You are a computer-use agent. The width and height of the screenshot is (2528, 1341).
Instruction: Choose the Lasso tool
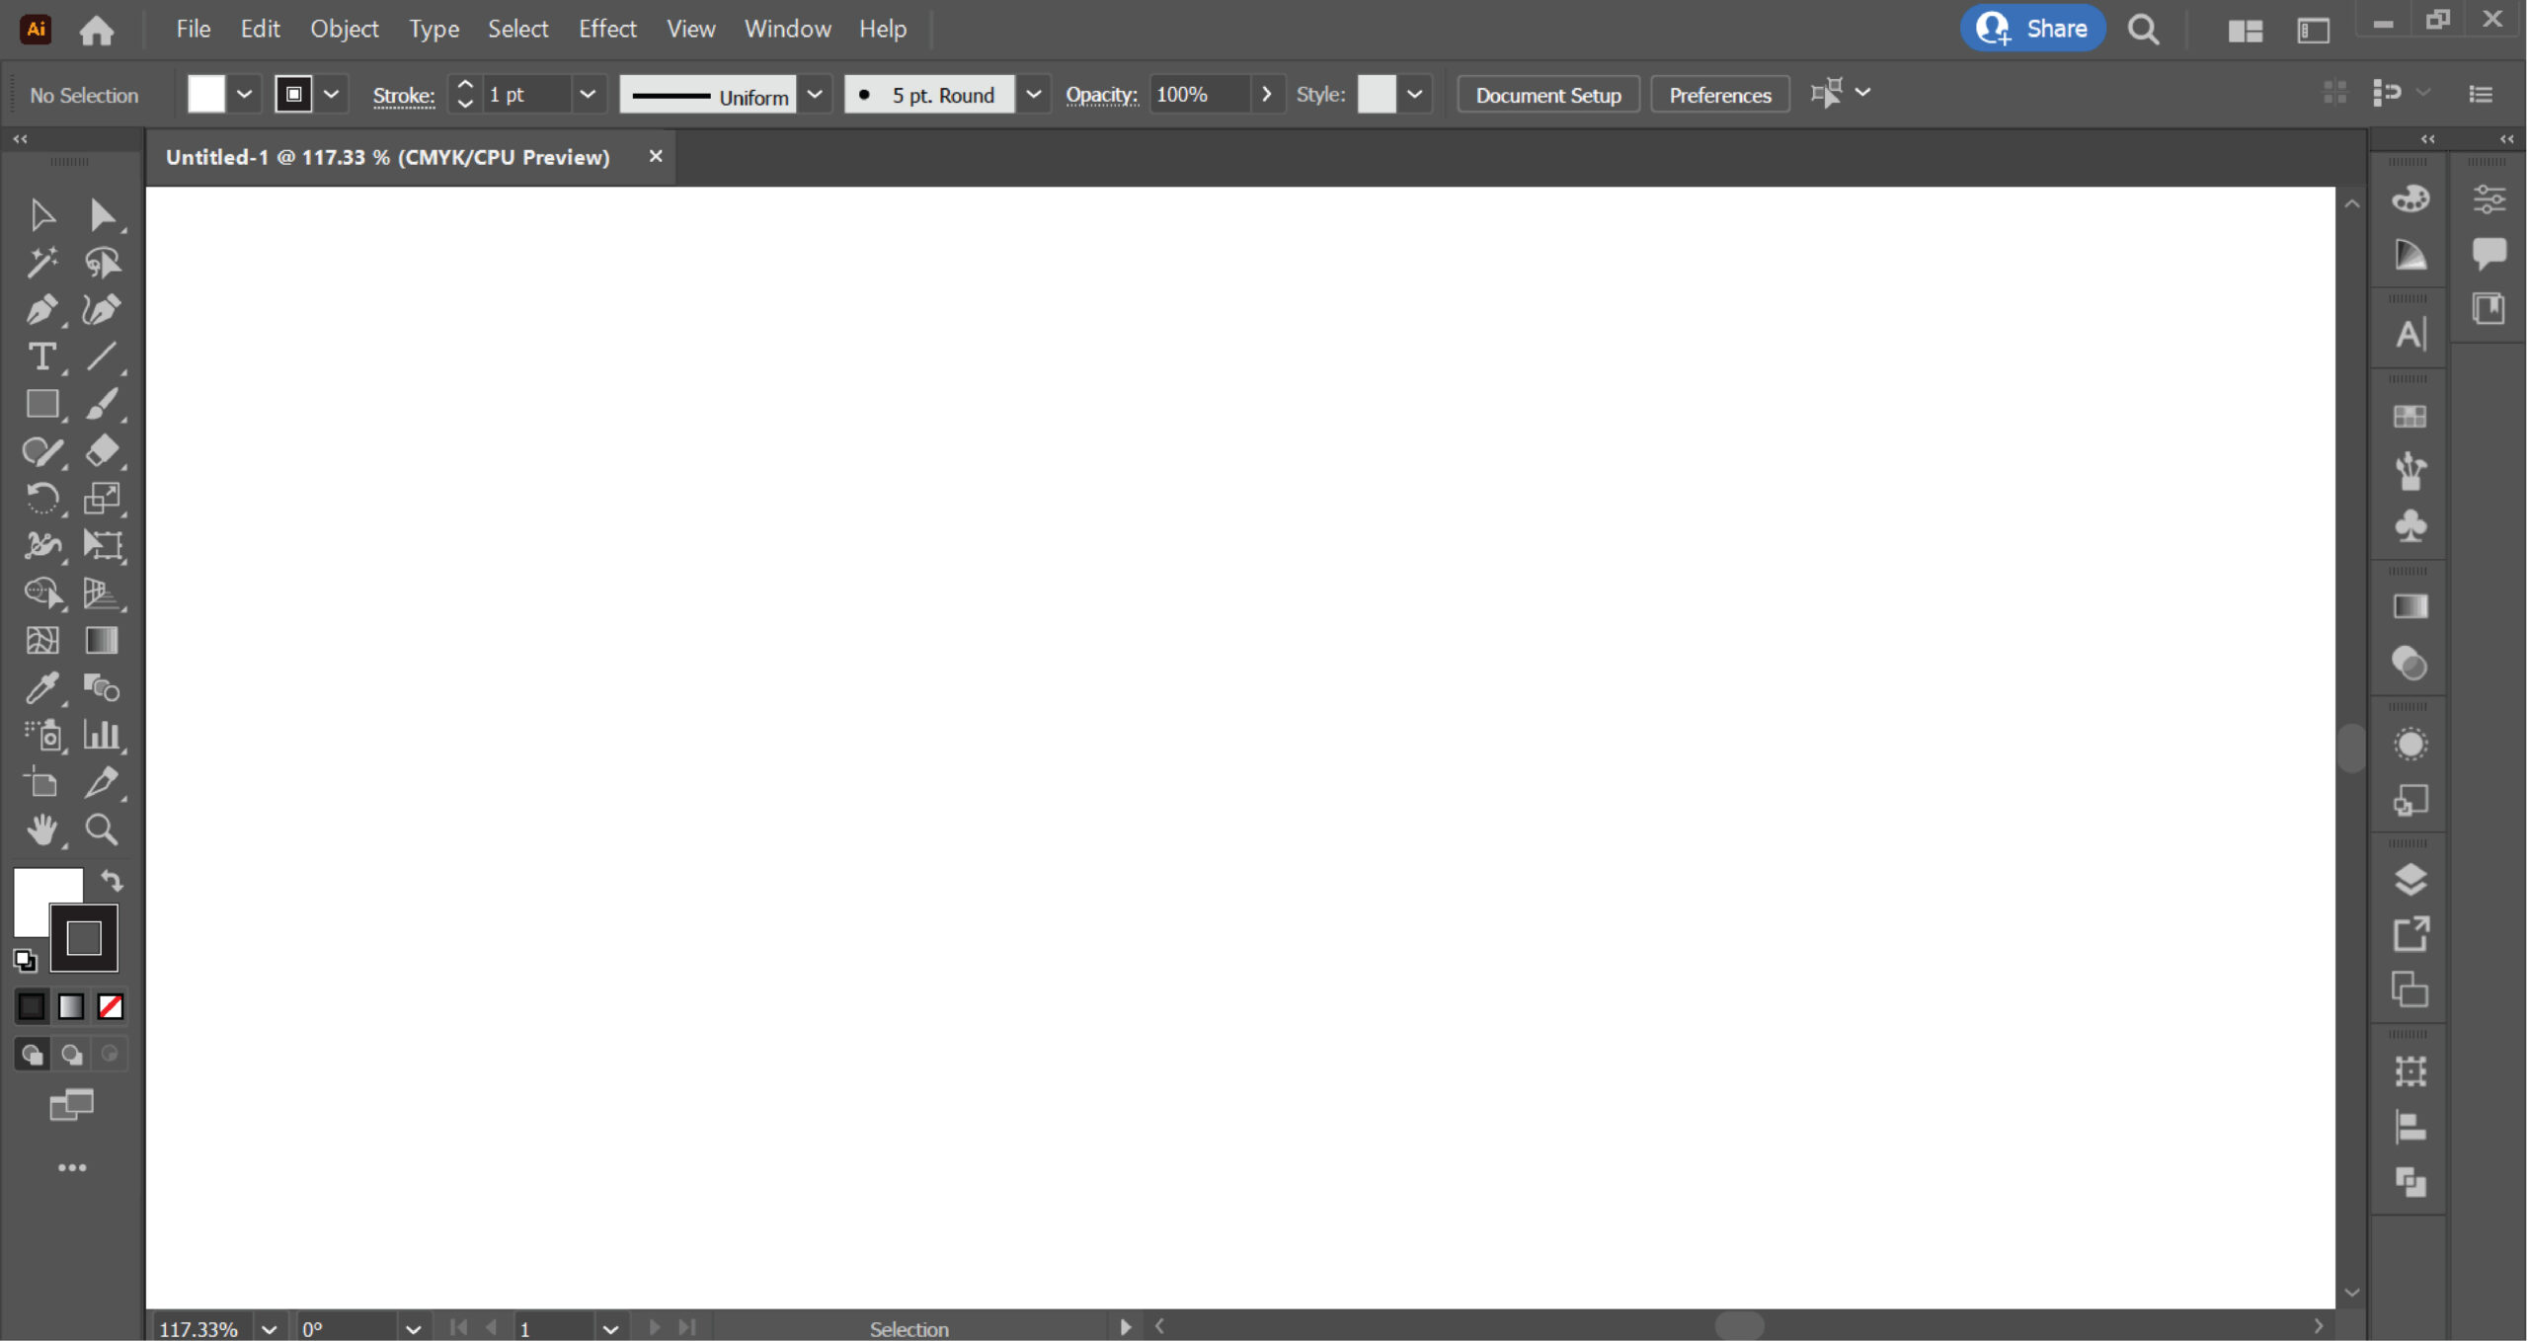click(102, 262)
